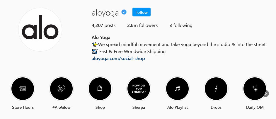
Task: Click the aloyoga username heading
Action: [105, 13]
